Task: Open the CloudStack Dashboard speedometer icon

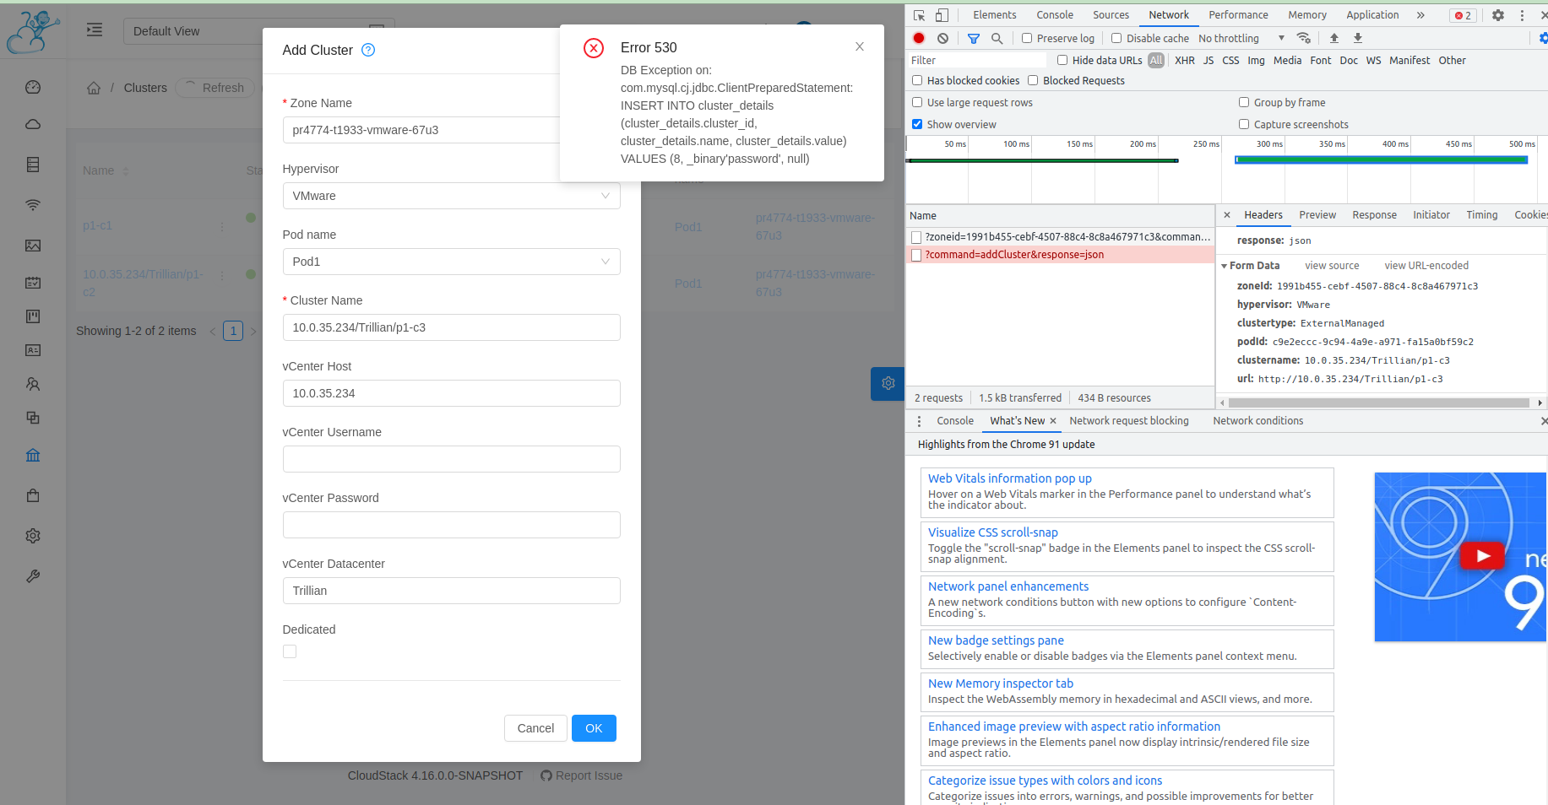Action: click(x=32, y=86)
